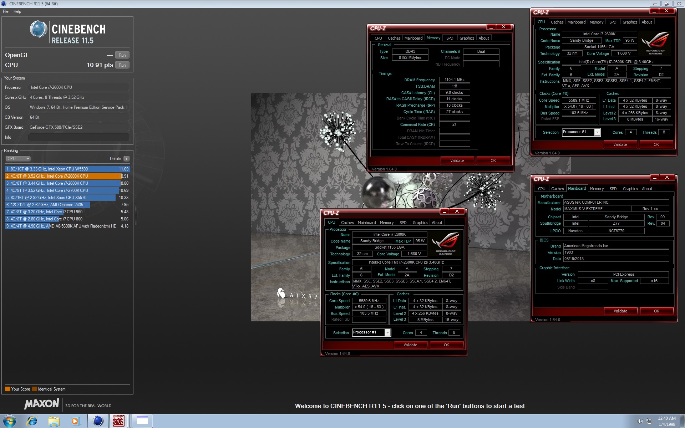Open the Windows Start menu orb
The image size is (685, 428).
9,421
